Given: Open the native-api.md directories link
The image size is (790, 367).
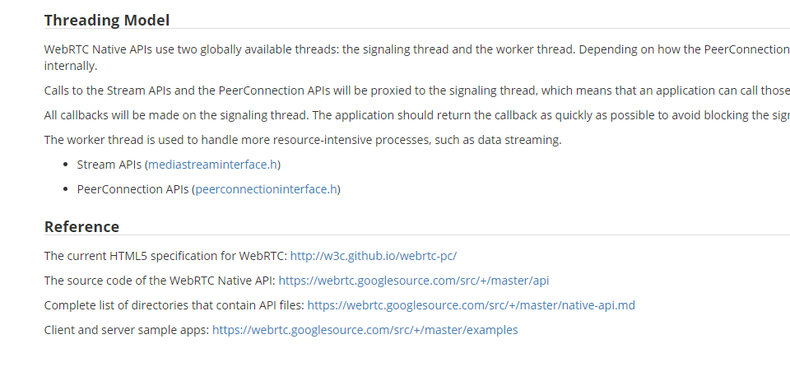Looking at the screenshot, I should pyautogui.click(x=471, y=305).
